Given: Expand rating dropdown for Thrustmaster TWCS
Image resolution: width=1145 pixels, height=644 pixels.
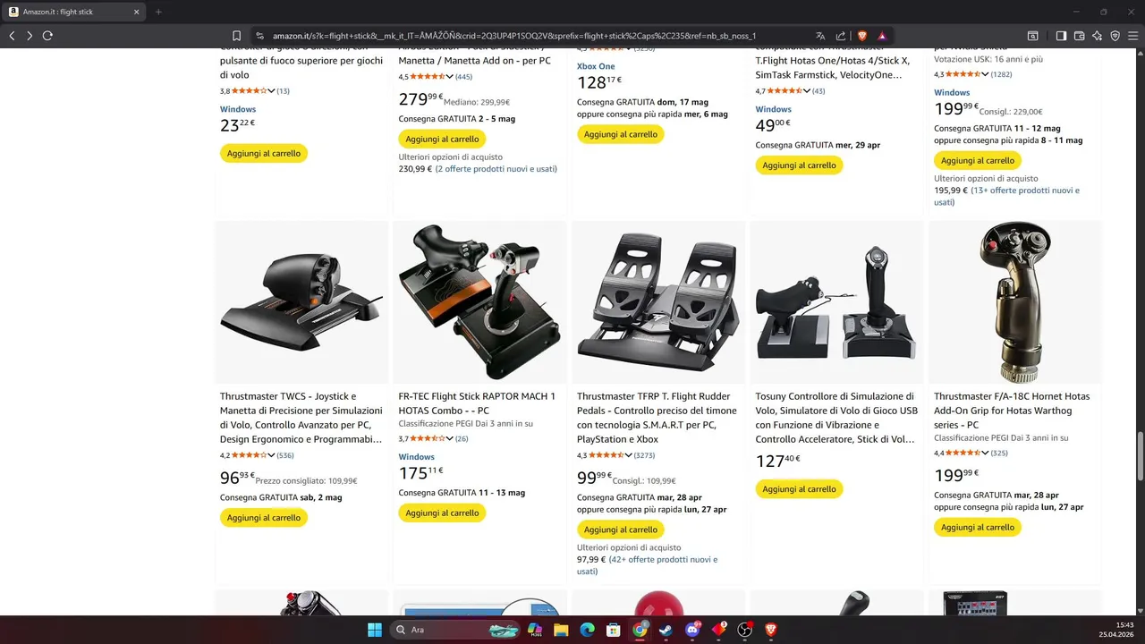Looking at the screenshot, I should click(271, 455).
